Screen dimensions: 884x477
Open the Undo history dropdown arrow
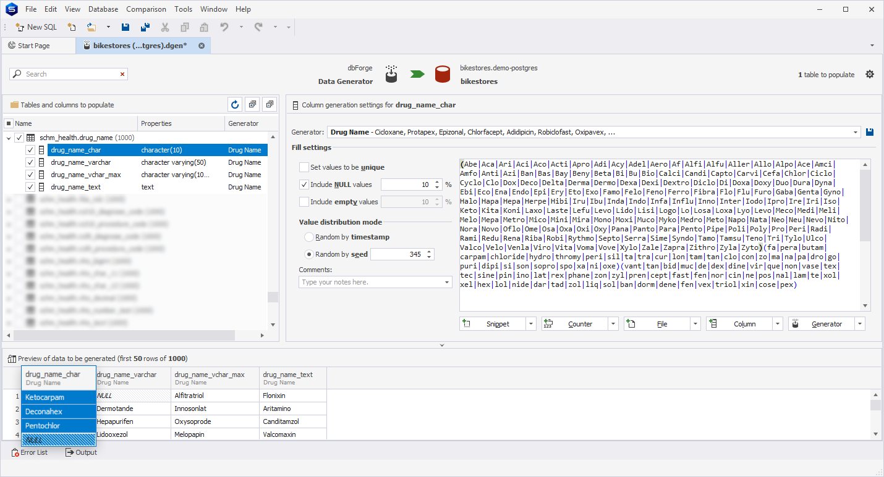241,27
